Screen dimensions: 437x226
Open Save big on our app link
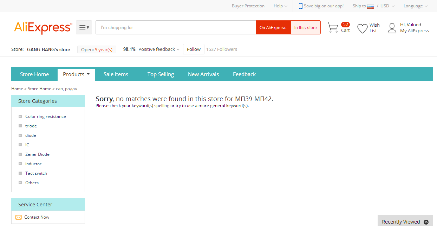pos(324,6)
